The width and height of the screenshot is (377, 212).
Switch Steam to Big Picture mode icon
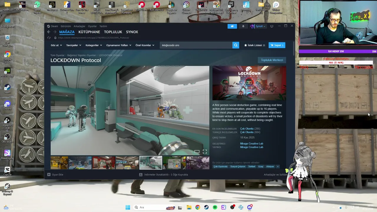272,26
